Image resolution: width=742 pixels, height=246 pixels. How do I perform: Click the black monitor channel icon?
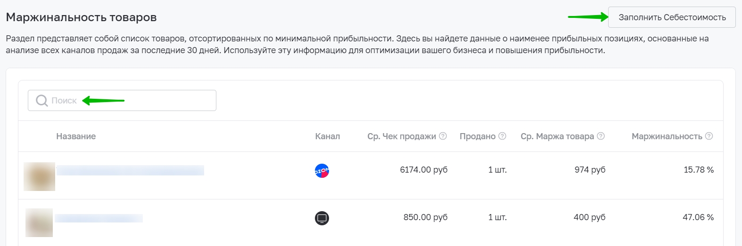click(x=322, y=218)
